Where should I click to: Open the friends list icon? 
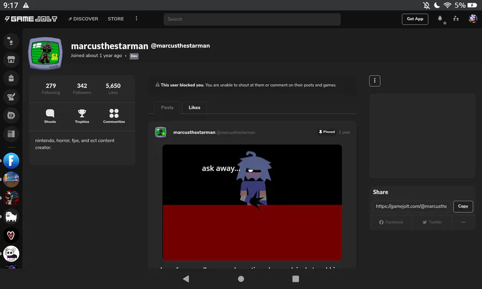[456, 19]
